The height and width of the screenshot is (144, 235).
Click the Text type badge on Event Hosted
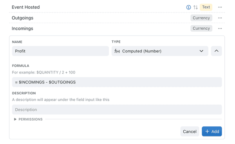point(206,7)
